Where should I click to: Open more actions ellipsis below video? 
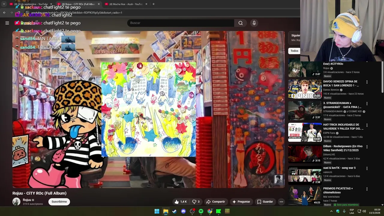[281, 202]
